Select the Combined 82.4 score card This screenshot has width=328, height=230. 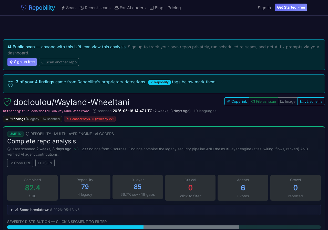(33, 188)
